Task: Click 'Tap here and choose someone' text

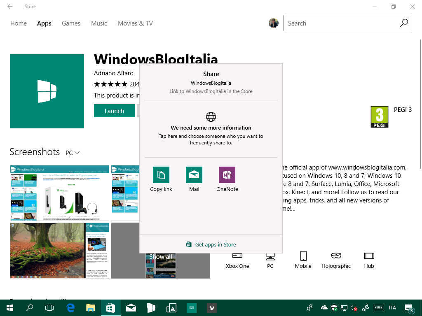Action: click(211, 139)
